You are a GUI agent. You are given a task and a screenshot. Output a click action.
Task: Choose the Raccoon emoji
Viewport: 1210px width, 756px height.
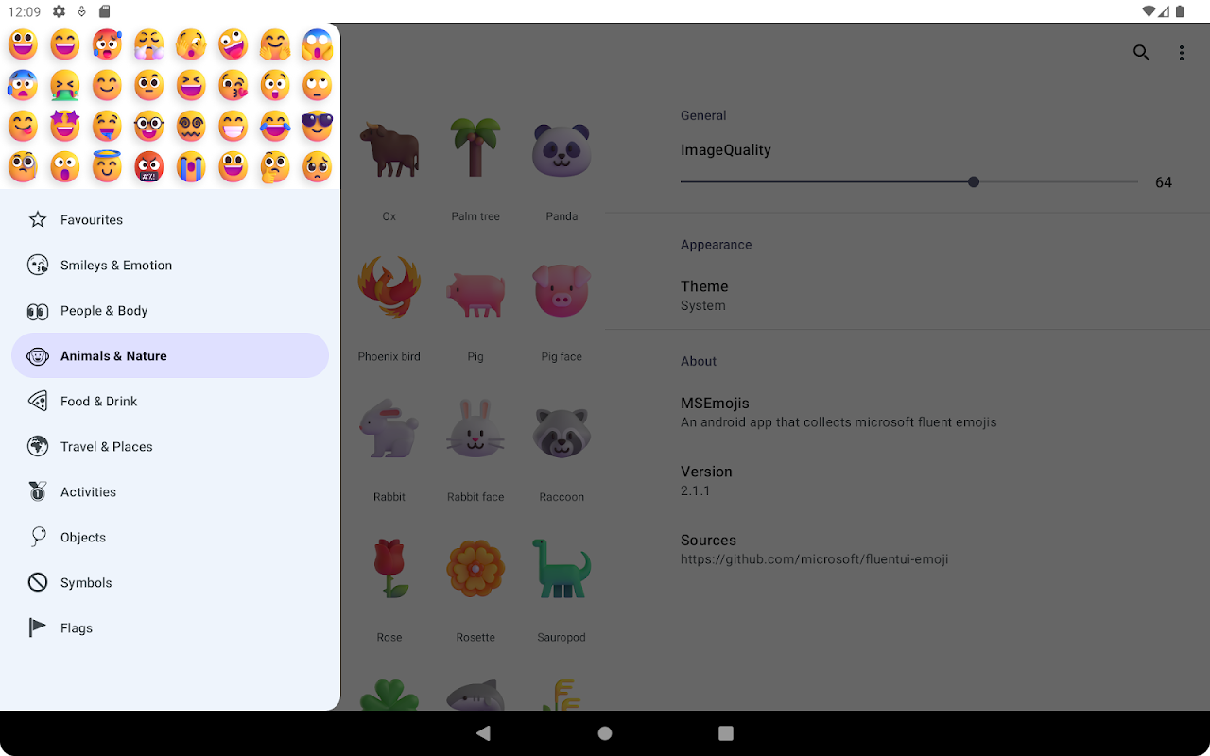coord(562,432)
